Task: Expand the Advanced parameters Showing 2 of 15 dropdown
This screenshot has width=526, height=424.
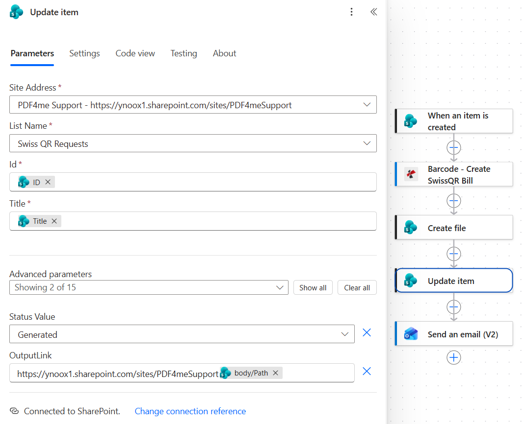Action: tap(149, 287)
